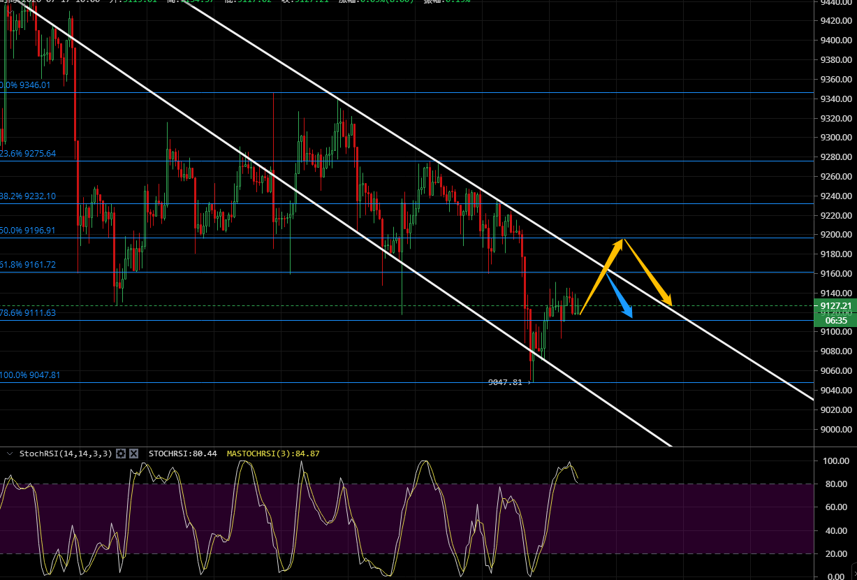Viewport: 857px width, 580px height.
Task: Select the 23.6% 9275.64 Fibonacci label
Action: [28, 153]
